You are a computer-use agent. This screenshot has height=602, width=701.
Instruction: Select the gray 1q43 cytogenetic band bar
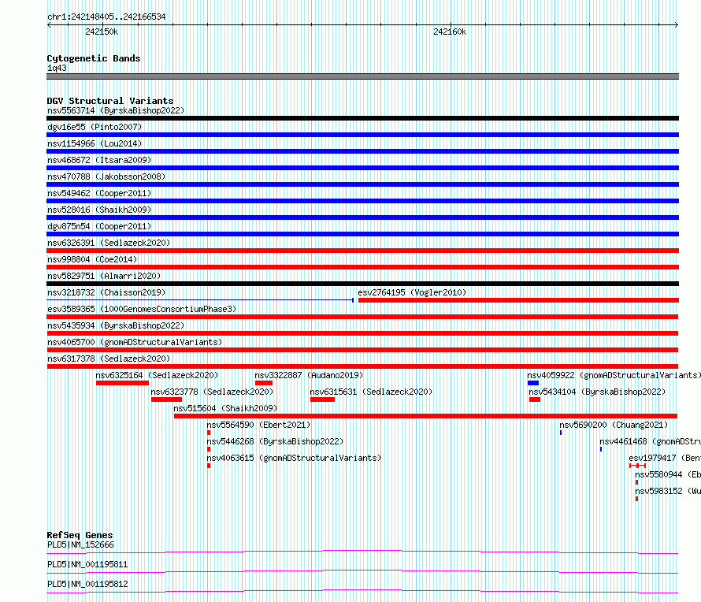pyautogui.click(x=362, y=76)
